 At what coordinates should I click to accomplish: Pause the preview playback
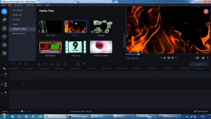(x=168, y=58)
